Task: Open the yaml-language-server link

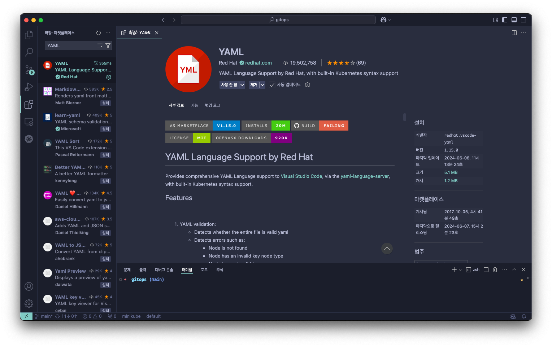Action: (365, 176)
